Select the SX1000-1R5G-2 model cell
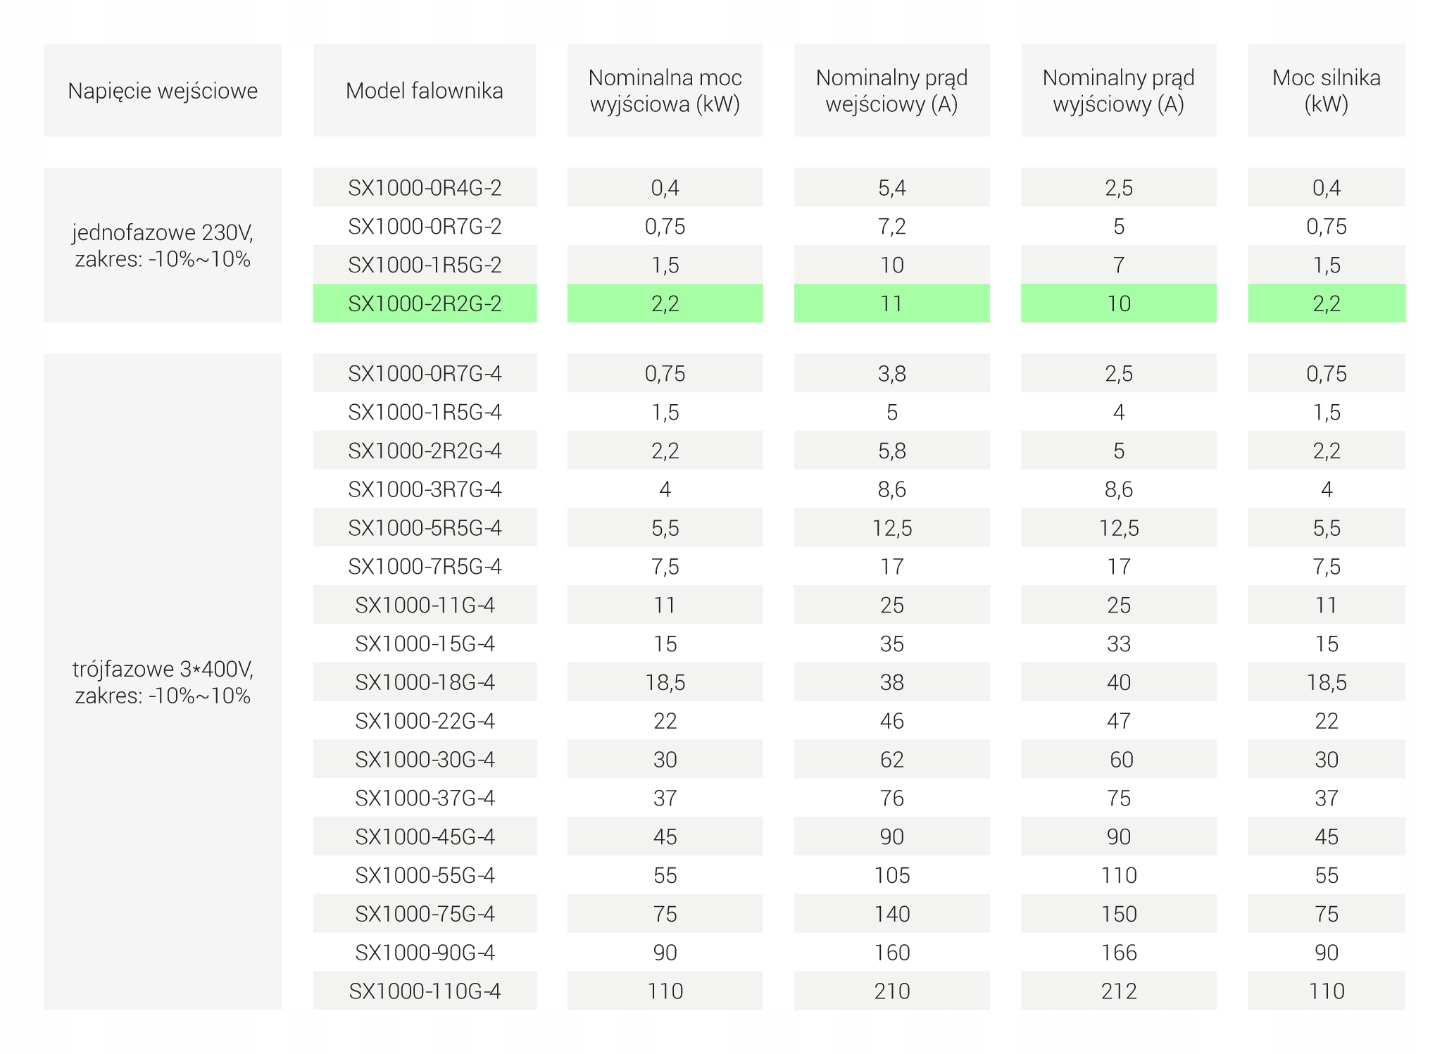This screenshot has height=1054, width=1454. [x=425, y=265]
